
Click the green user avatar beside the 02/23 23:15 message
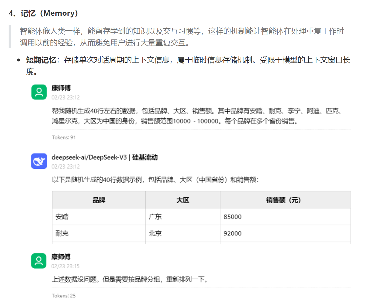click(x=39, y=261)
